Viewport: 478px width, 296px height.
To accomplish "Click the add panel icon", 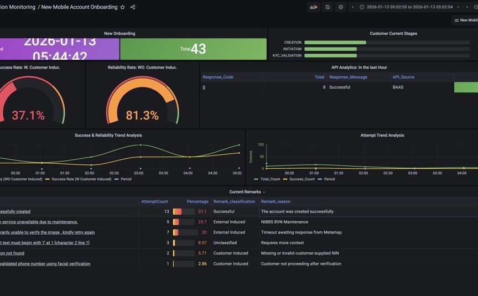I will (x=313, y=7).
